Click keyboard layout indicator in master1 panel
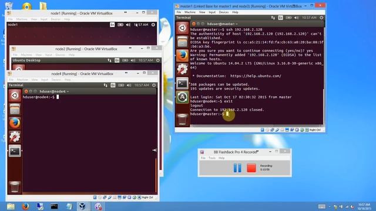376x211 pixels. pos(281,18)
